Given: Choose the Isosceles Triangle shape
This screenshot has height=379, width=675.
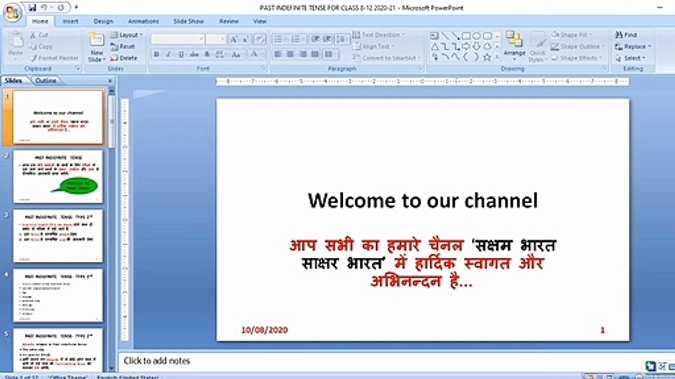Looking at the screenshot, I should tap(434, 46).
